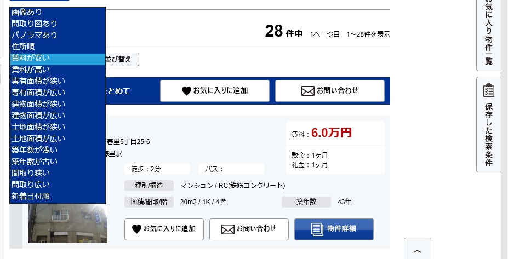Select 賃料が高い from the sort list
This screenshot has width=508, height=259.
pyautogui.click(x=58, y=70)
